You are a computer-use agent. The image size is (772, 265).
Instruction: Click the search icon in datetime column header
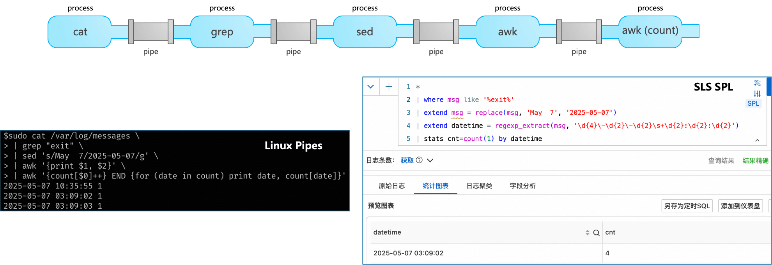pos(596,233)
